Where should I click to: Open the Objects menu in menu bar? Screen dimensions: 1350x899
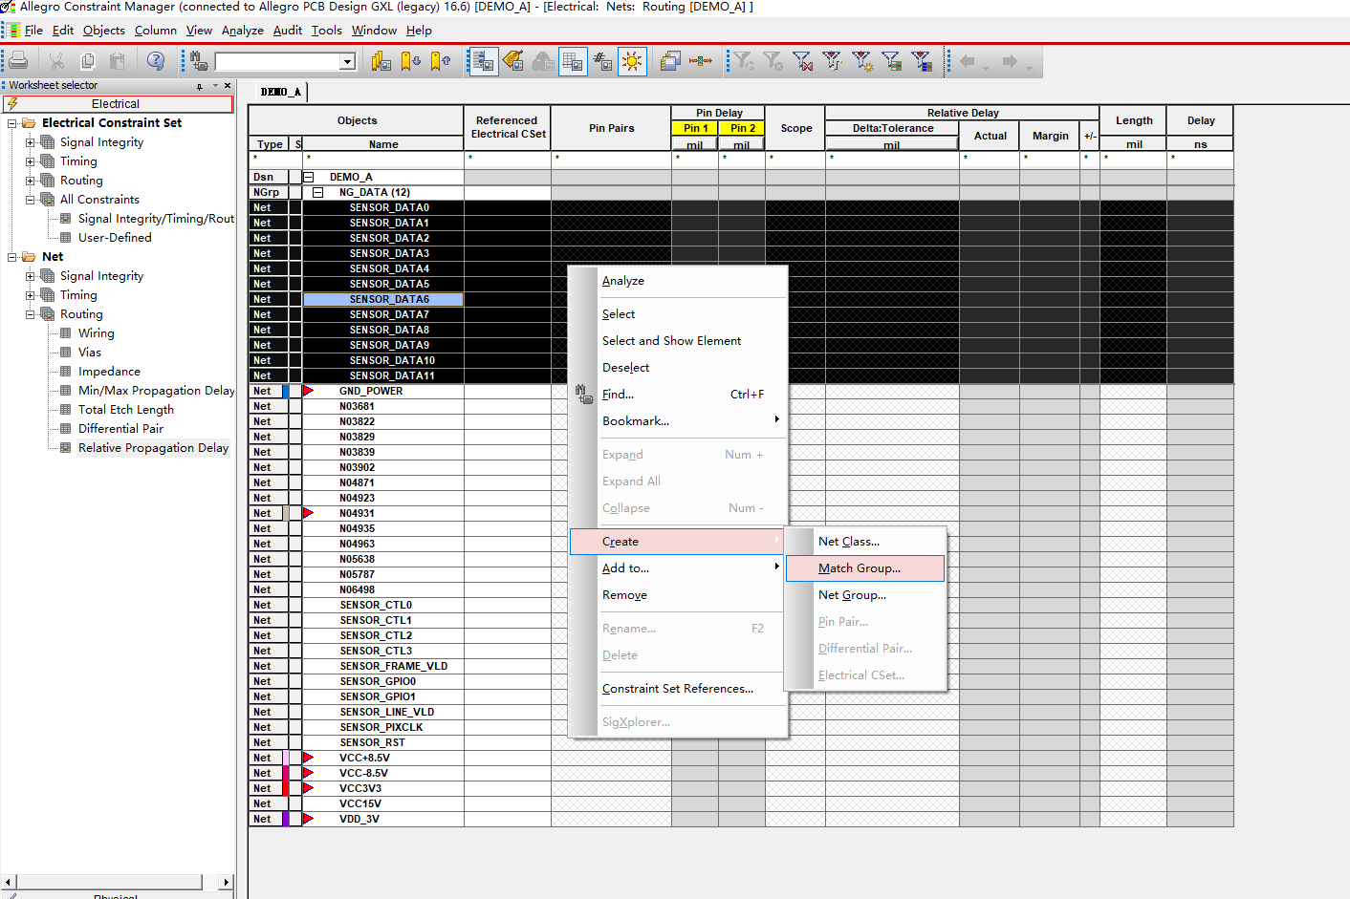(103, 31)
